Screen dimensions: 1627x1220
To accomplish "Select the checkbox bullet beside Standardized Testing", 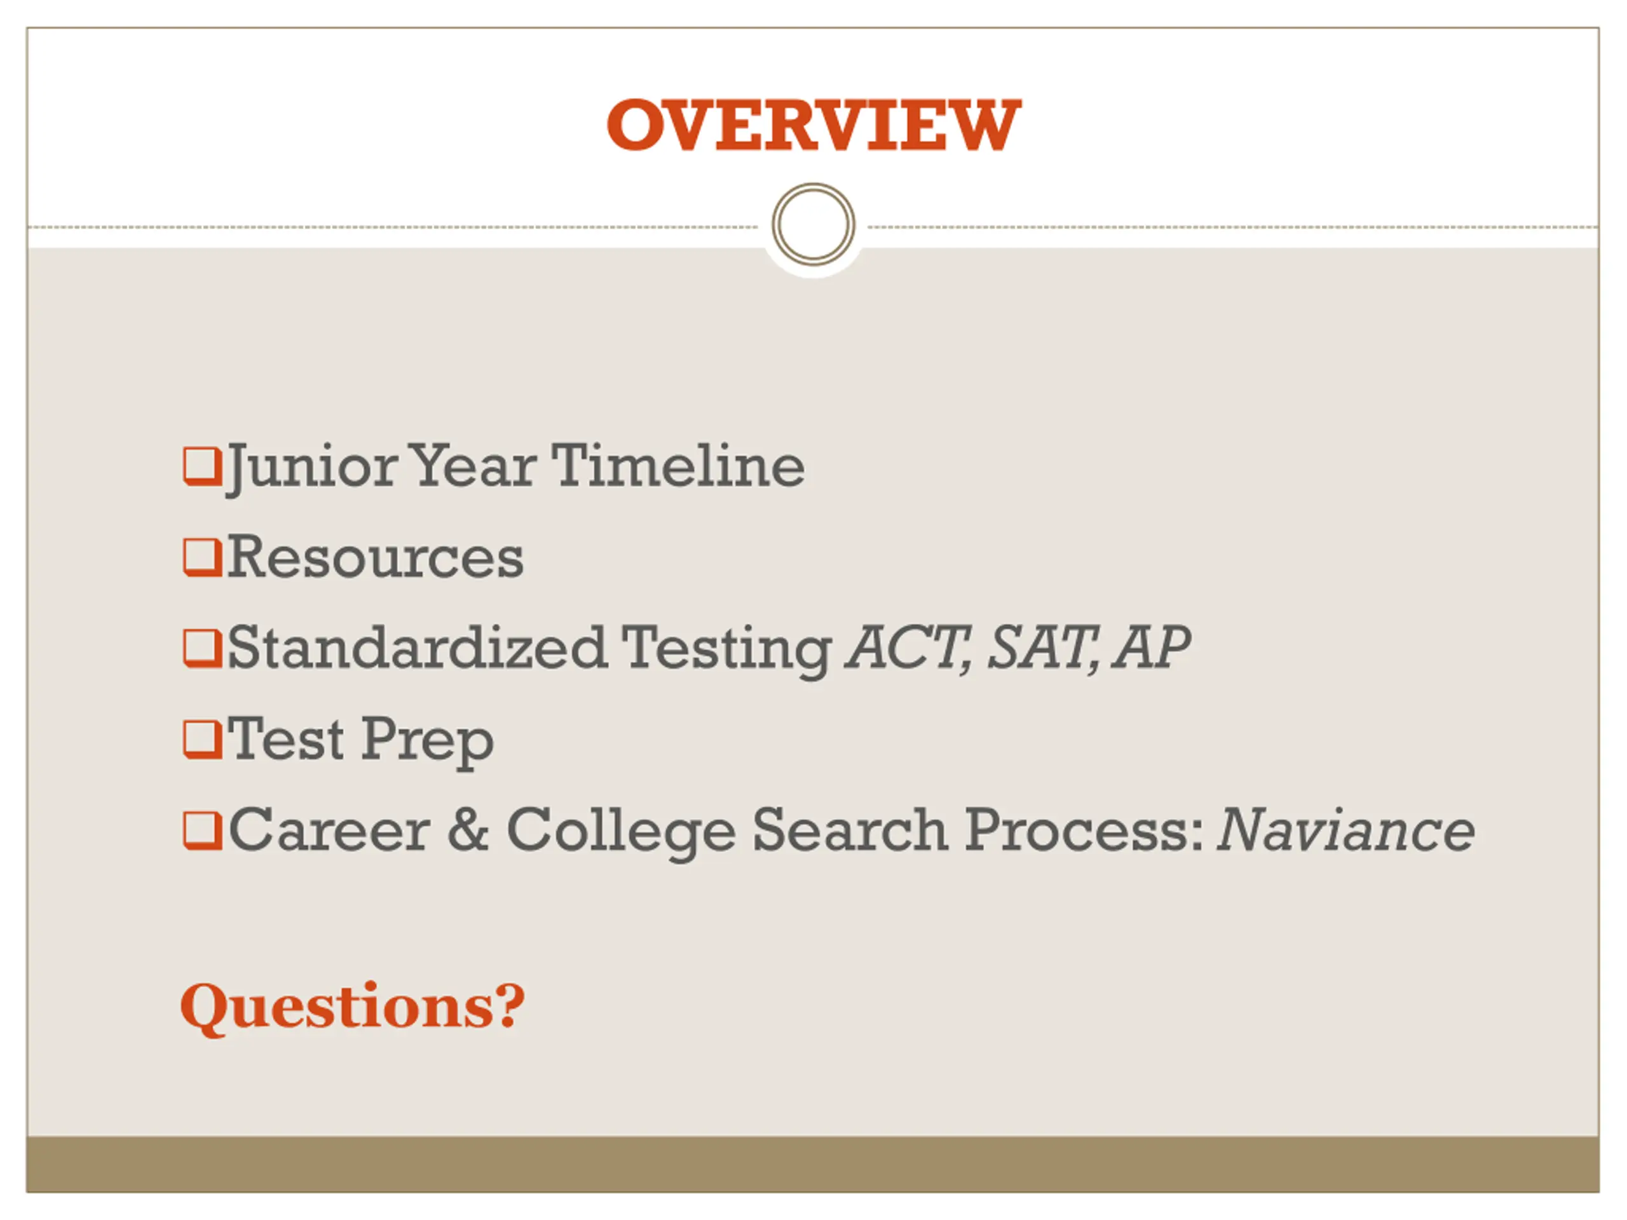I will (x=202, y=649).
